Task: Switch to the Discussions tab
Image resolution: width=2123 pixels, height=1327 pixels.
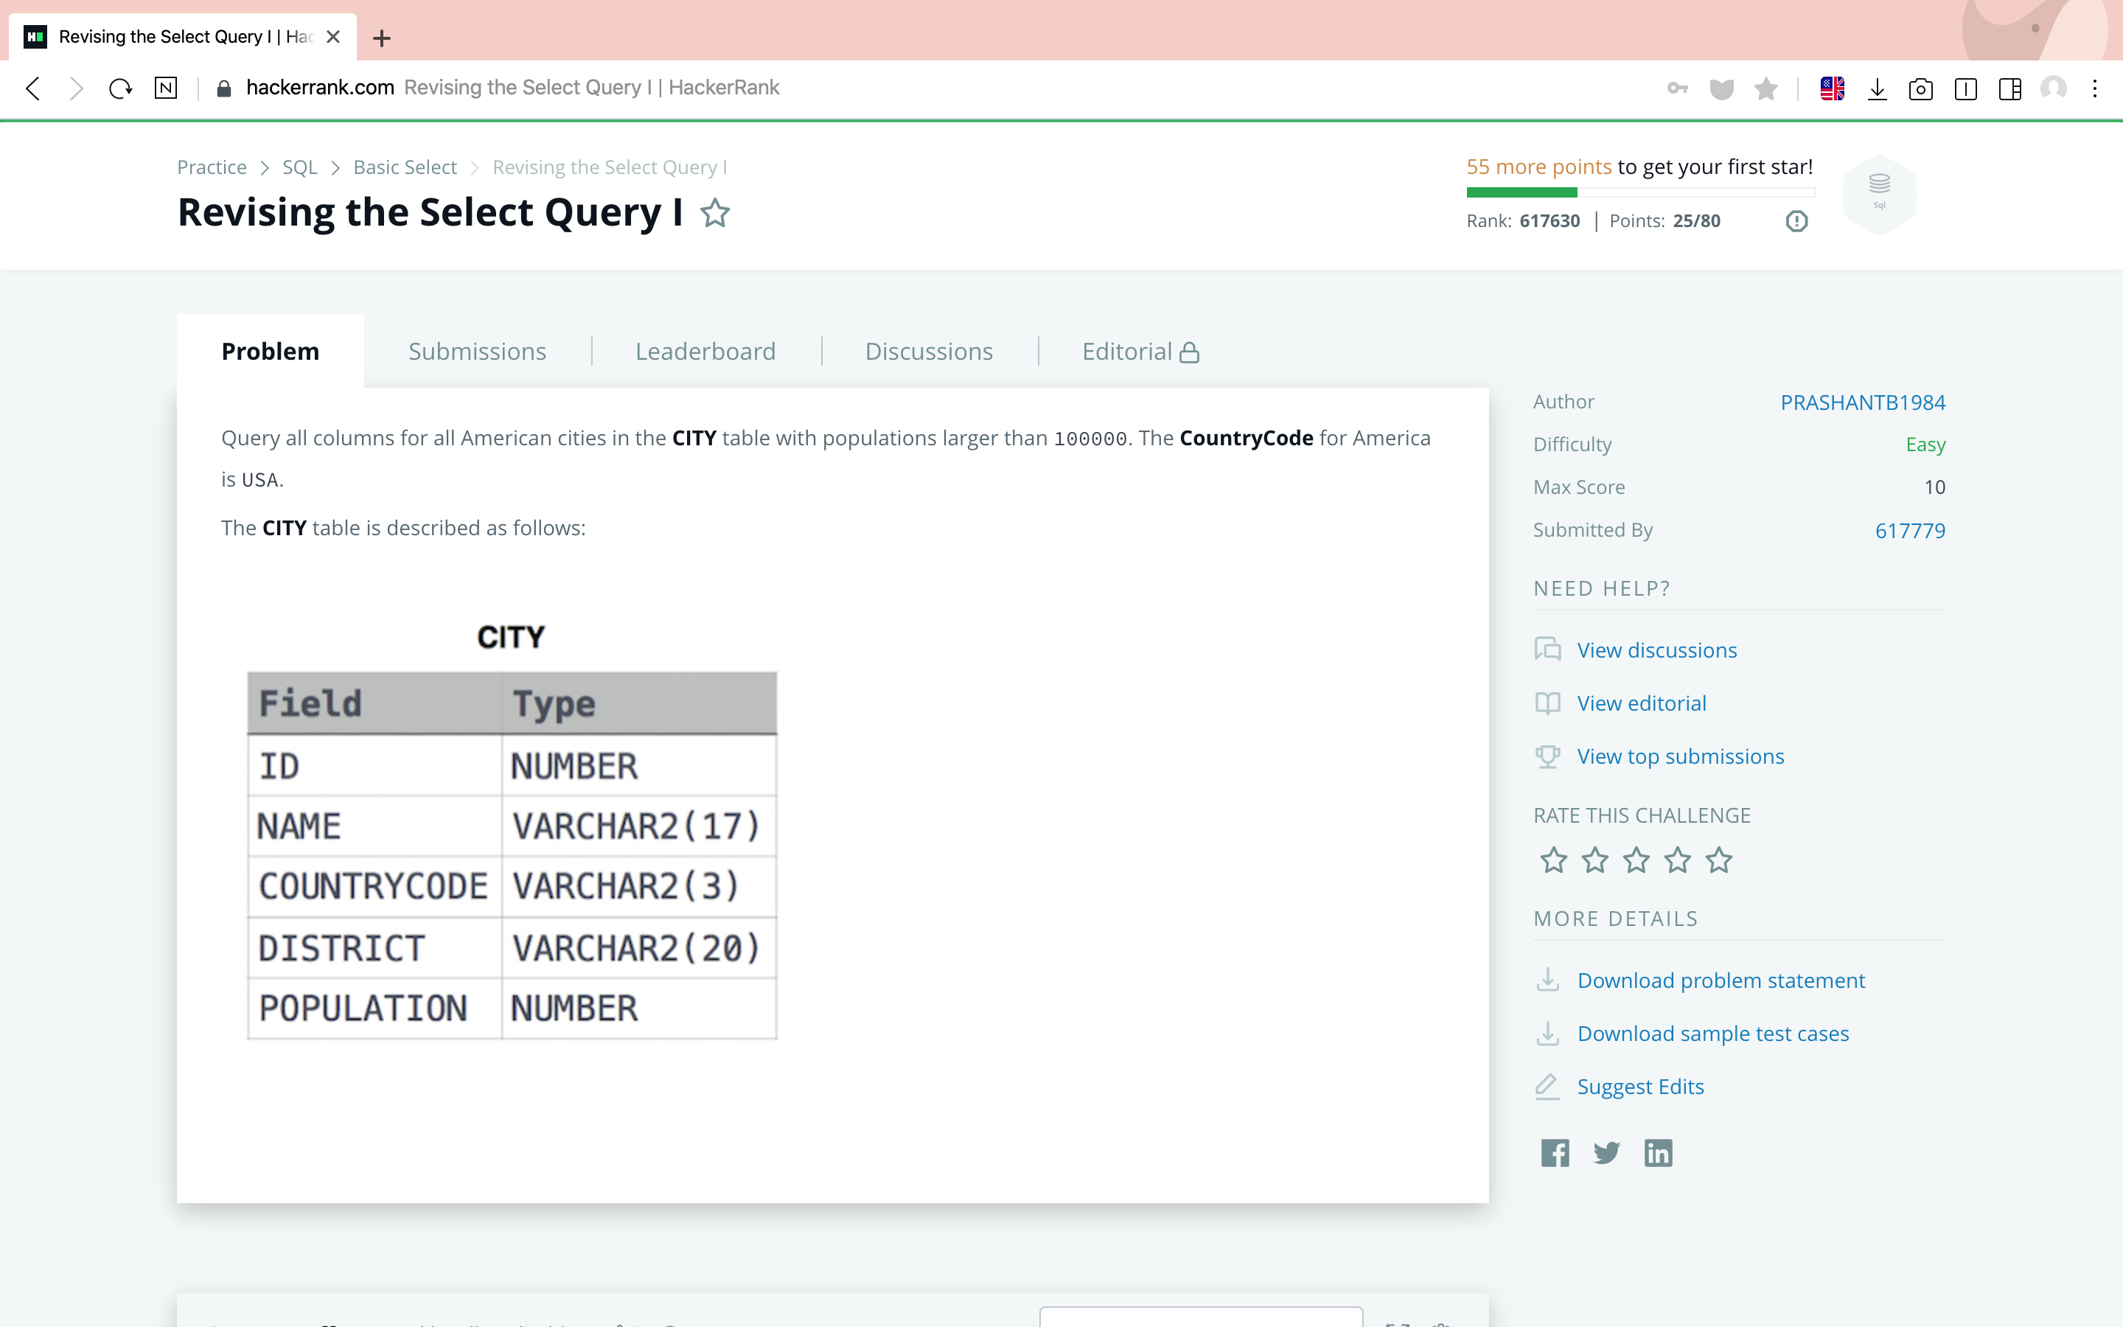Action: [x=928, y=351]
